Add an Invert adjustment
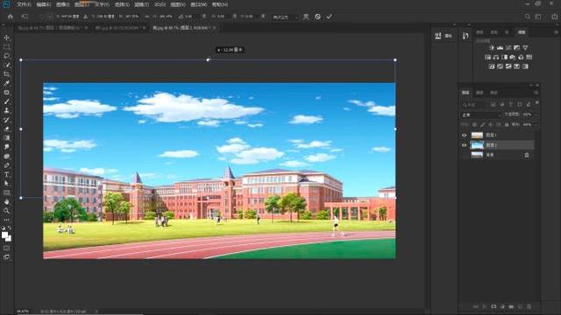This screenshot has height=315, width=561. [492, 66]
